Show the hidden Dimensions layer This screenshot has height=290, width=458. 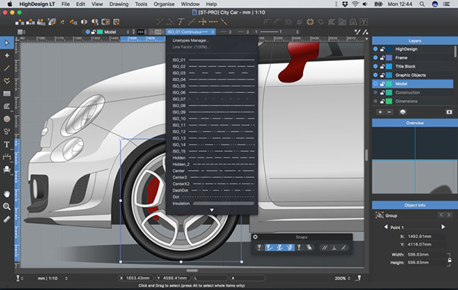(x=376, y=101)
